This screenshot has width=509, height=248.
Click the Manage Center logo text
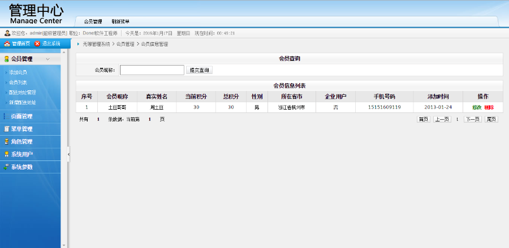[x=36, y=21]
